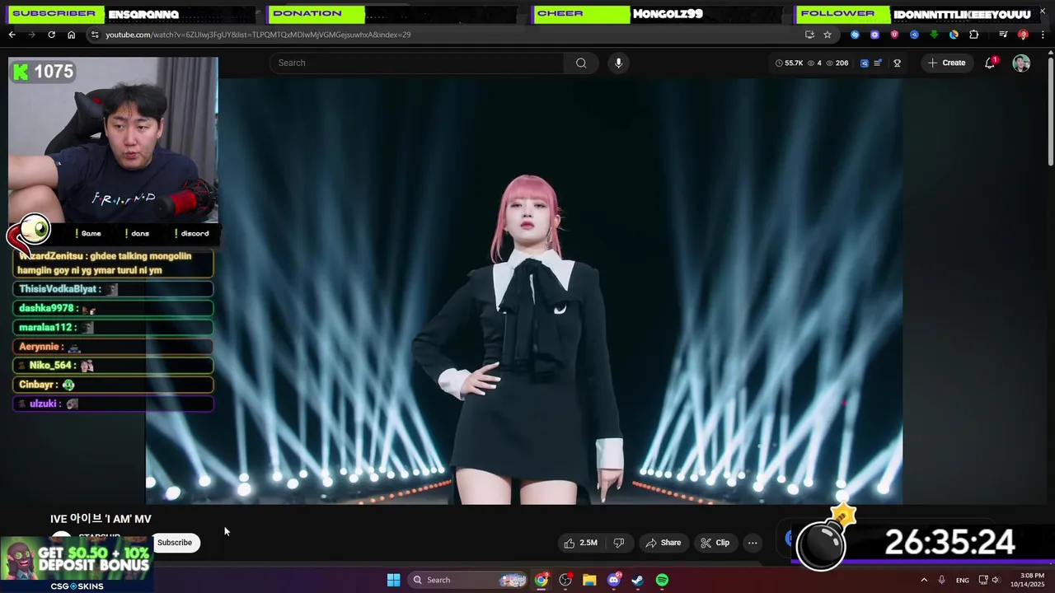Image resolution: width=1055 pixels, height=593 pixels.
Task: Click the microphone tray icon
Action: (942, 580)
